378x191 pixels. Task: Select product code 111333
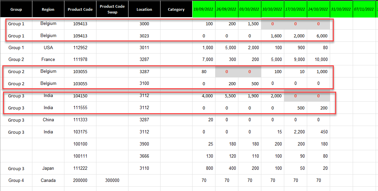80,120
